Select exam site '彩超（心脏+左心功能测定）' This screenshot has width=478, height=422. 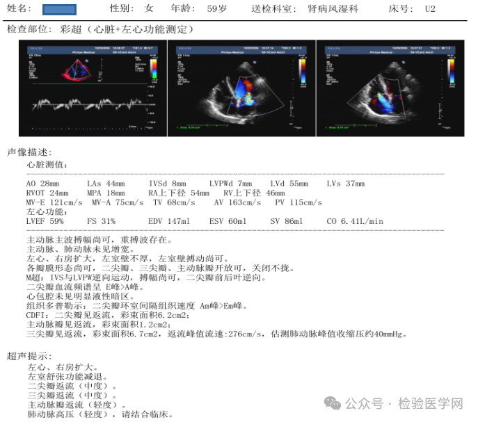[127, 29]
